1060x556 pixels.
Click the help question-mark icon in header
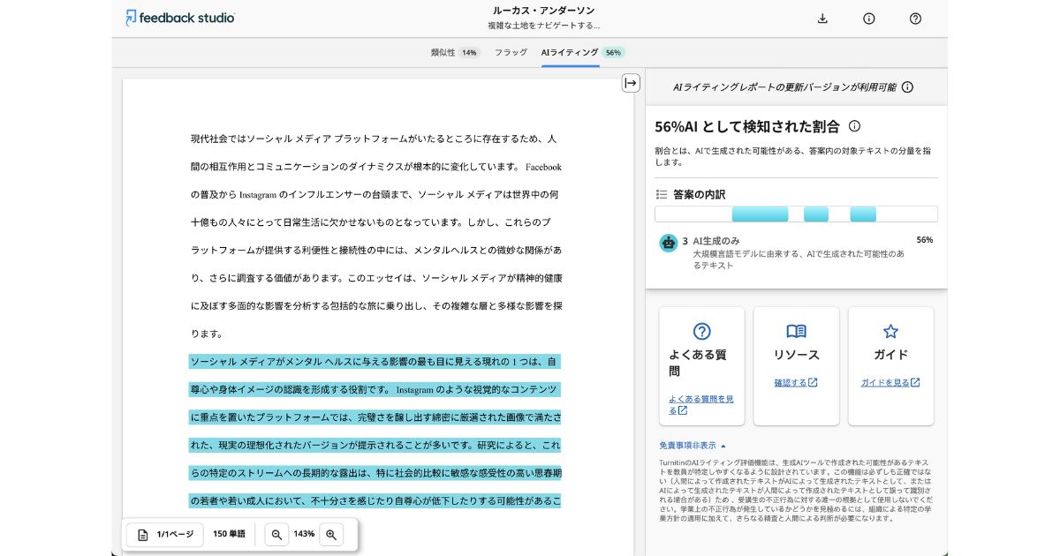(x=915, y=18)
